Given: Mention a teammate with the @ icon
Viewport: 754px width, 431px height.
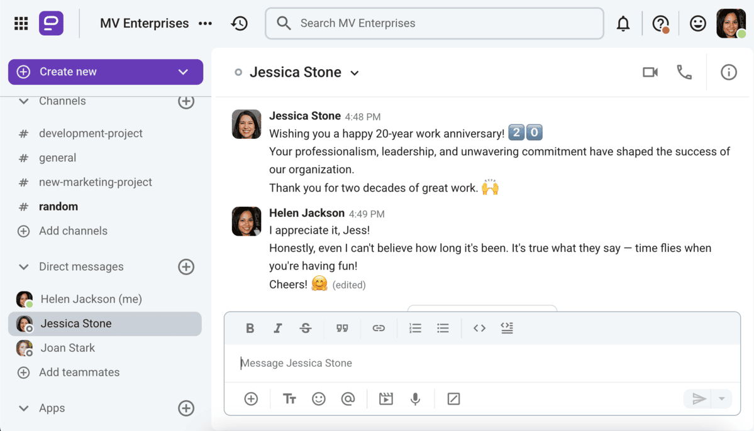Looking at the screenshot, I should [x=348, y=399].
